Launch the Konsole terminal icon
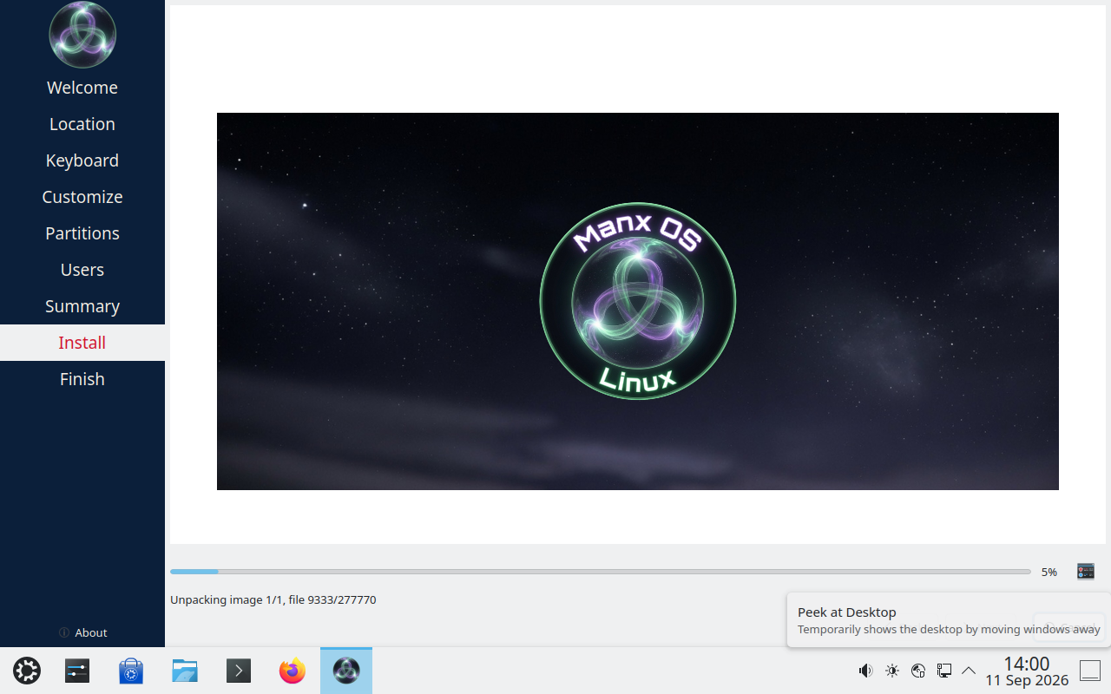Screen dimensions: 1111x694 click(239, 671)
